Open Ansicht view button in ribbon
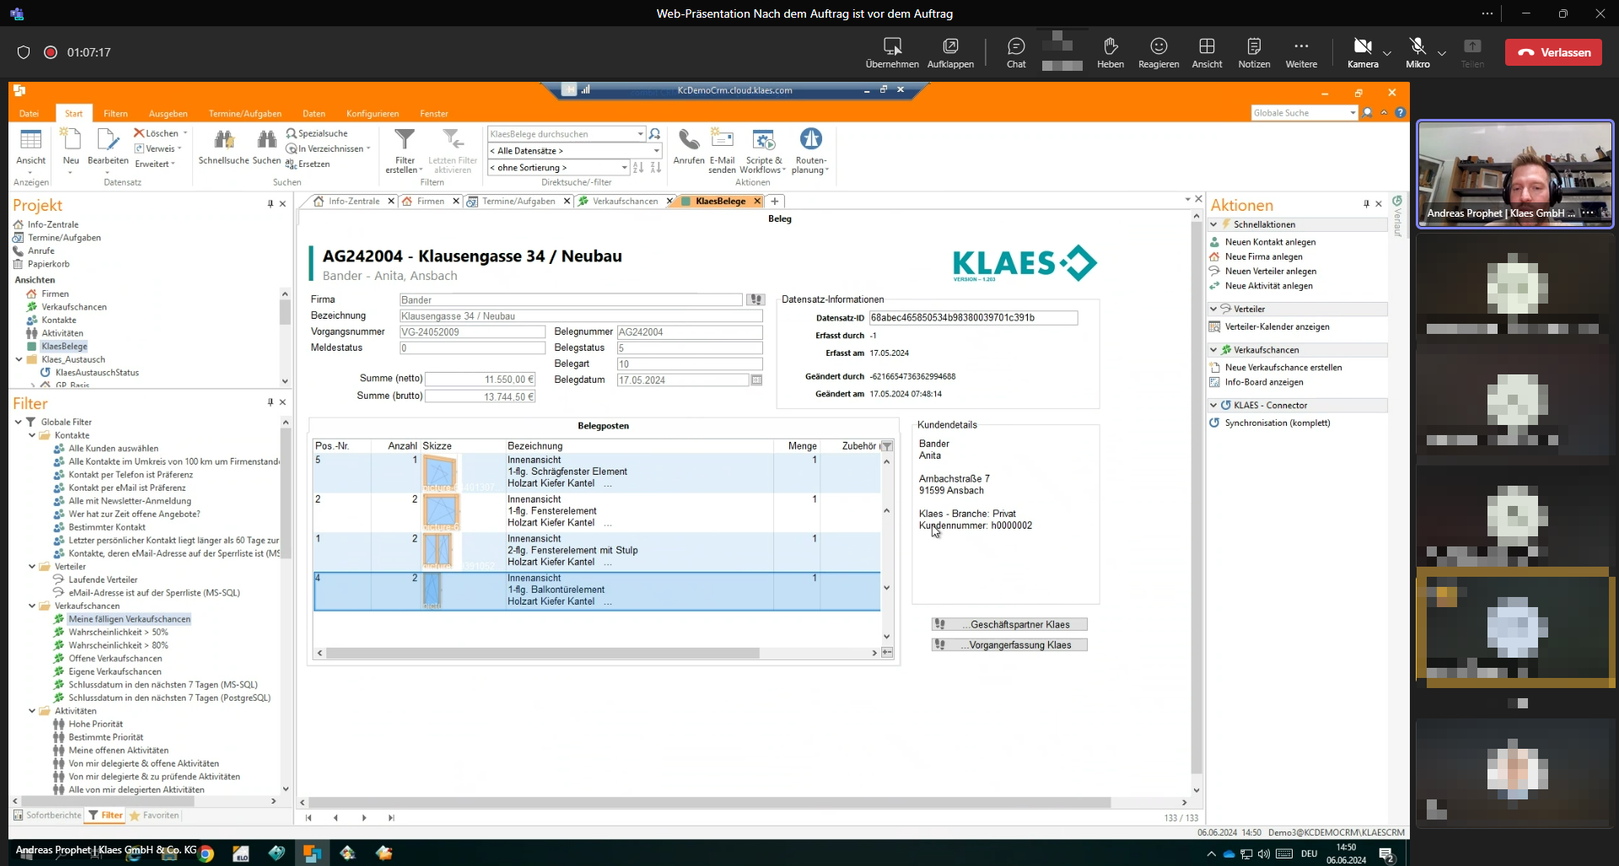The height and width of the screenshot is (866, 1619). tap(30, 148)
